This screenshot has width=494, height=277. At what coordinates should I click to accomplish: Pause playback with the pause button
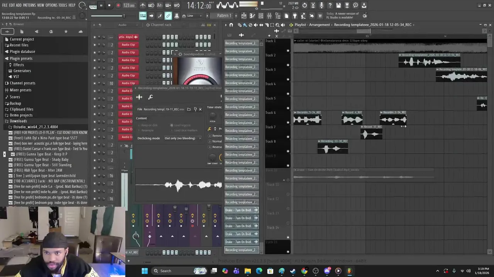tap(101, 5)
